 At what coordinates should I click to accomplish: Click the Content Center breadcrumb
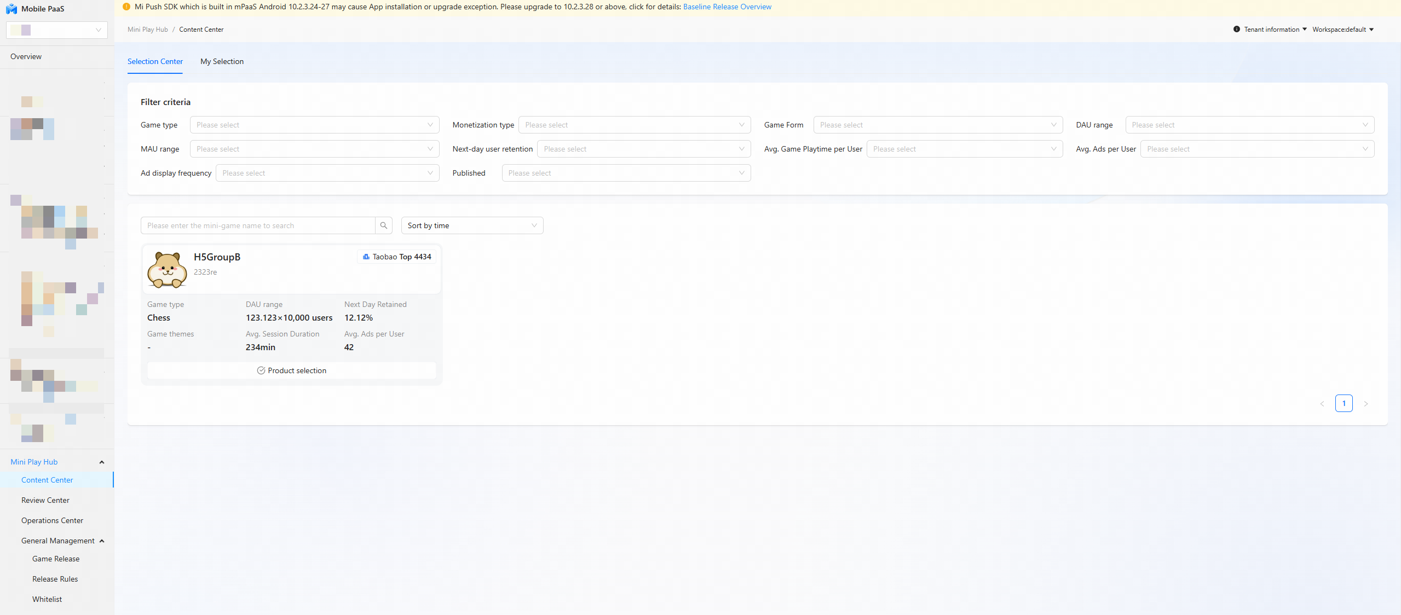(201, 30)
